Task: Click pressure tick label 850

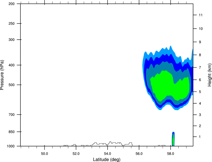Action: point(11,132)
